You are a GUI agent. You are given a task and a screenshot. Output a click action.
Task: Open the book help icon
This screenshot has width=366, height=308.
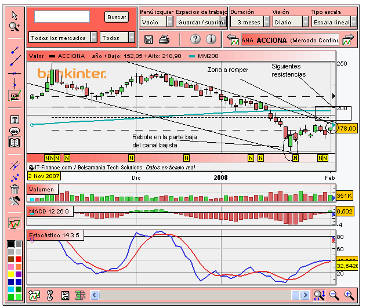[15, 142]
